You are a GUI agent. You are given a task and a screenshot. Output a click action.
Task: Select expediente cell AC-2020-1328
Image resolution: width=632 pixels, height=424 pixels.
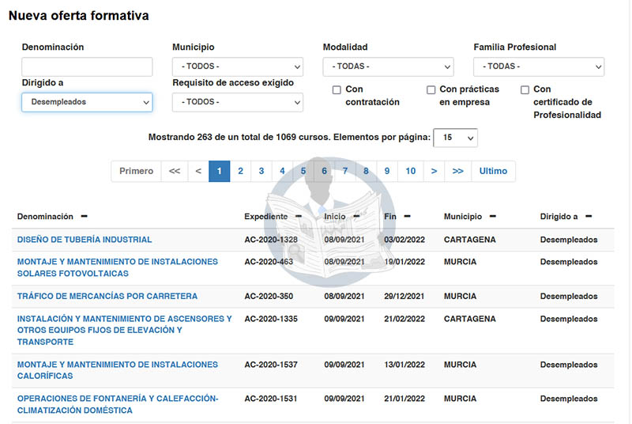point(271,240)
